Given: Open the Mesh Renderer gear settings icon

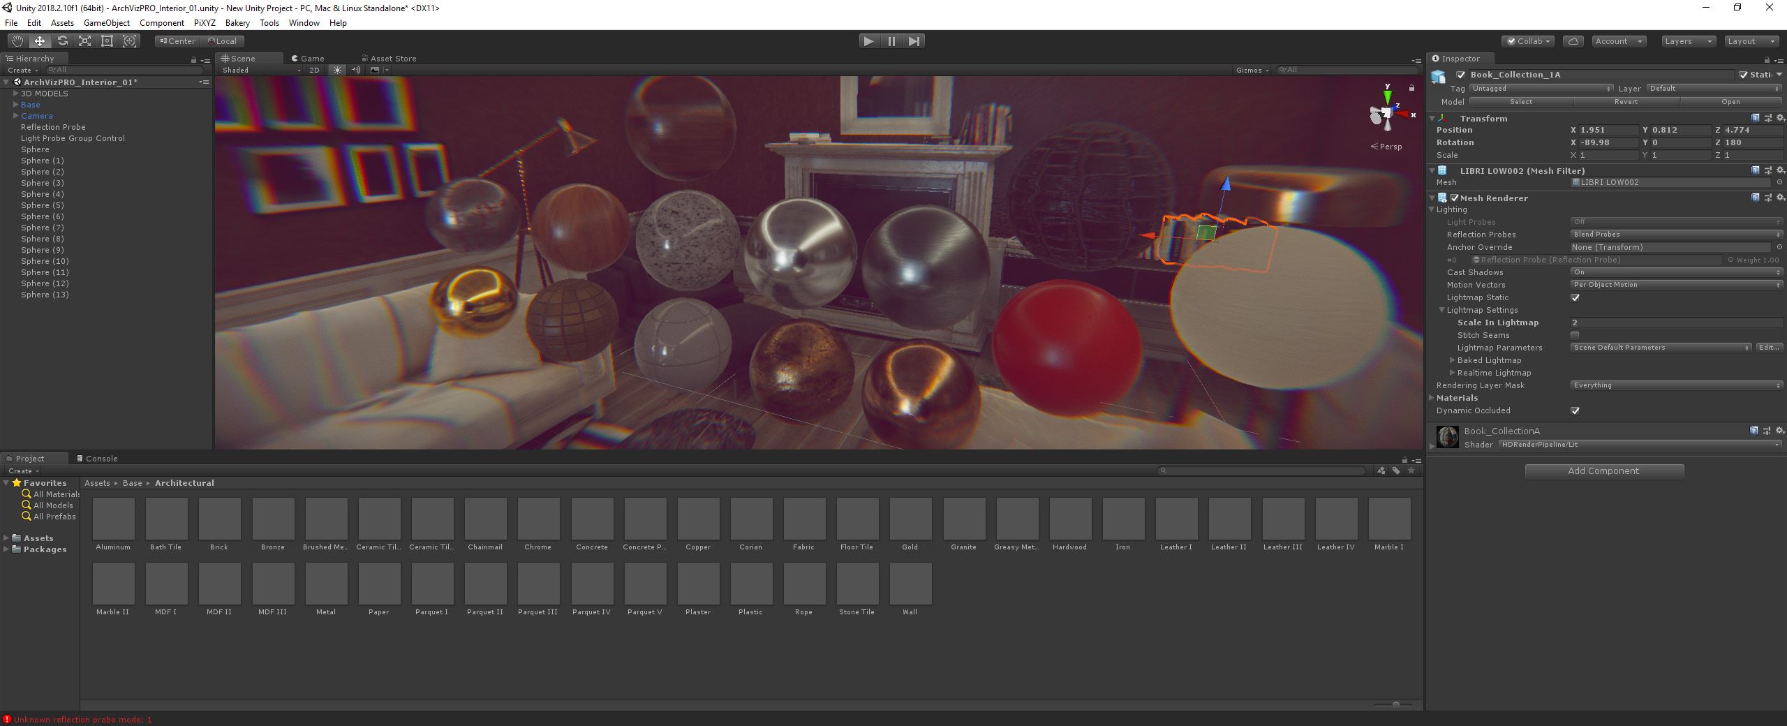Looking at the screenshot, I should tap(1779, 198).
